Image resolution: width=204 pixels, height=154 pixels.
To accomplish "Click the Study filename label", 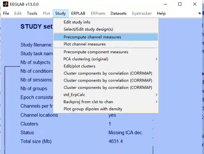I will pos(36,45).
